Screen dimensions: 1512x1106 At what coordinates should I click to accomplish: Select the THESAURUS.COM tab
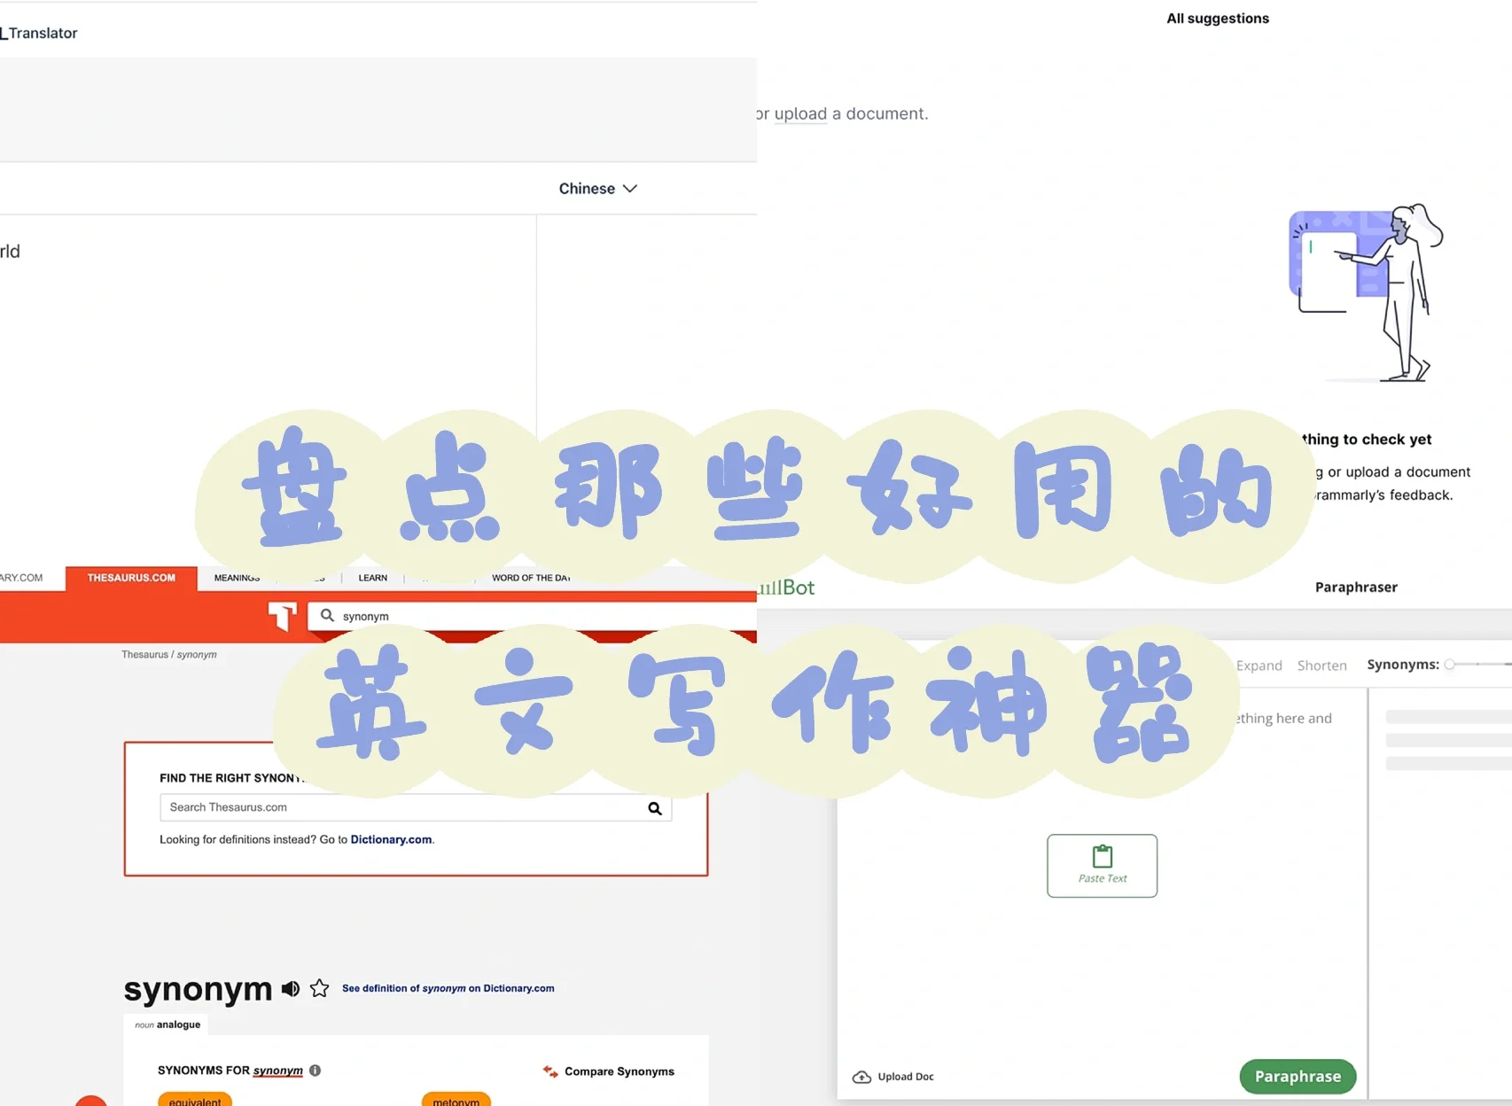click(x=131, y=578)
